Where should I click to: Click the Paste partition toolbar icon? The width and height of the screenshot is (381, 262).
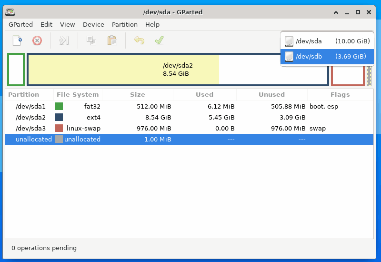pyautogui.click(x=112, y=40)
